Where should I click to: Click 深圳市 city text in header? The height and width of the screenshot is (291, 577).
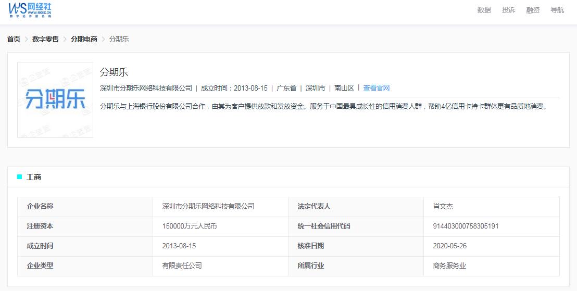click(x=316, y=88)
